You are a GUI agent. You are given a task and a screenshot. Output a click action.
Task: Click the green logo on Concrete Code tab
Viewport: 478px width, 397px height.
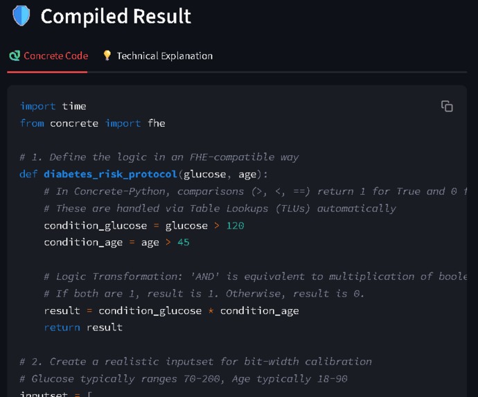pyautogui.click(x=15, y=56)
